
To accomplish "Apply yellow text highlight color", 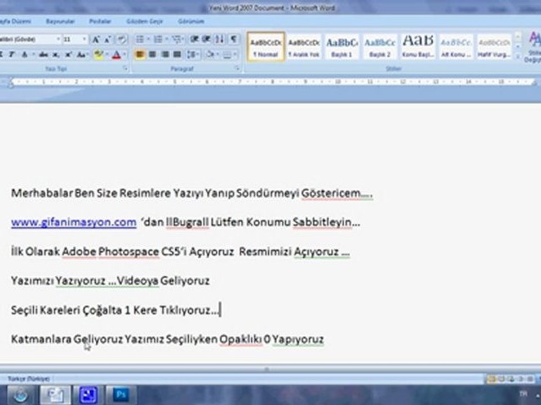I will [98, 55].
